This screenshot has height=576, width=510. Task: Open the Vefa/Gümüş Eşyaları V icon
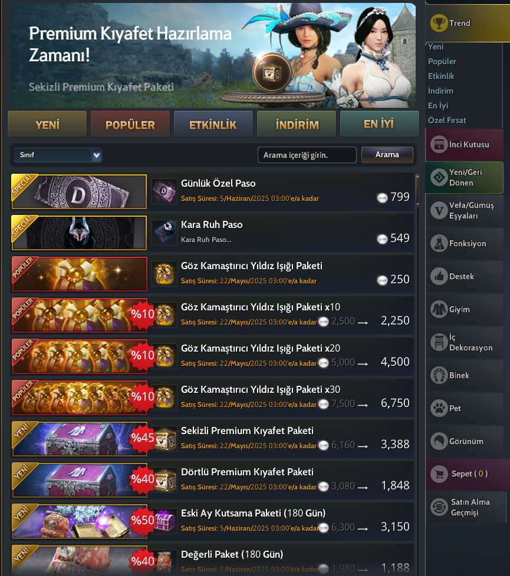[439, 210]
